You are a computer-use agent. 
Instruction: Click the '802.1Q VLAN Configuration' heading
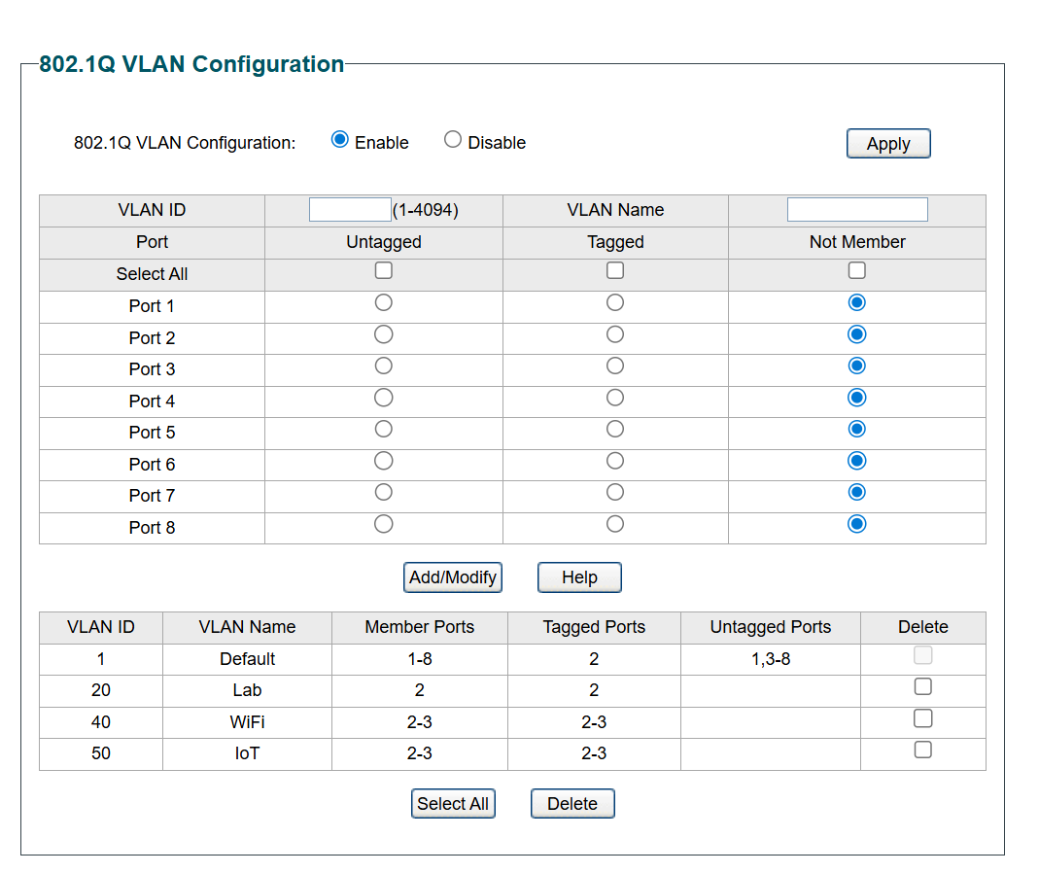191,64
